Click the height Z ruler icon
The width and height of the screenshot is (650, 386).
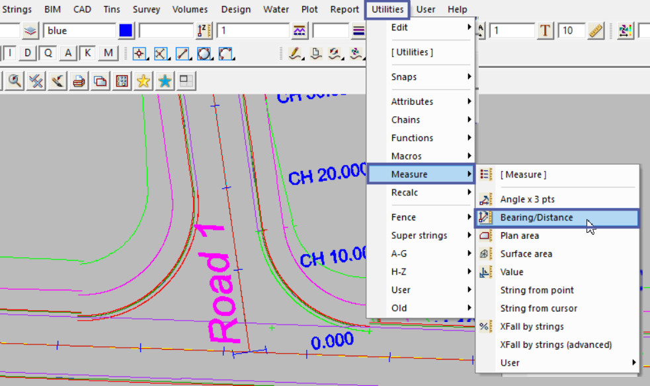tap(204, 31)
